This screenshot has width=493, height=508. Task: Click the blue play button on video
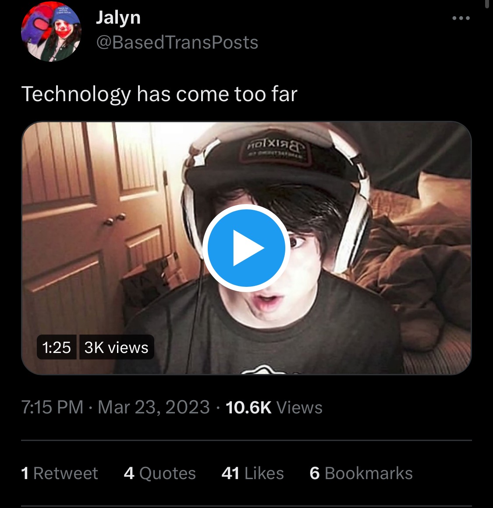[x=246, y=248]
